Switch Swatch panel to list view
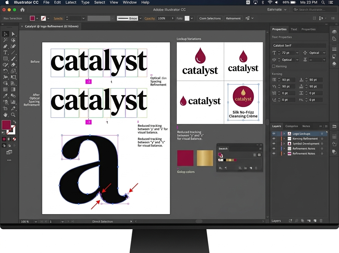This screenshot has width=339, height=253. coord(255,155)
